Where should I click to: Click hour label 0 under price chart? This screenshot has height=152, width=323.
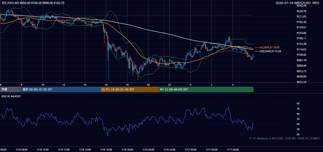click(191, 85)
